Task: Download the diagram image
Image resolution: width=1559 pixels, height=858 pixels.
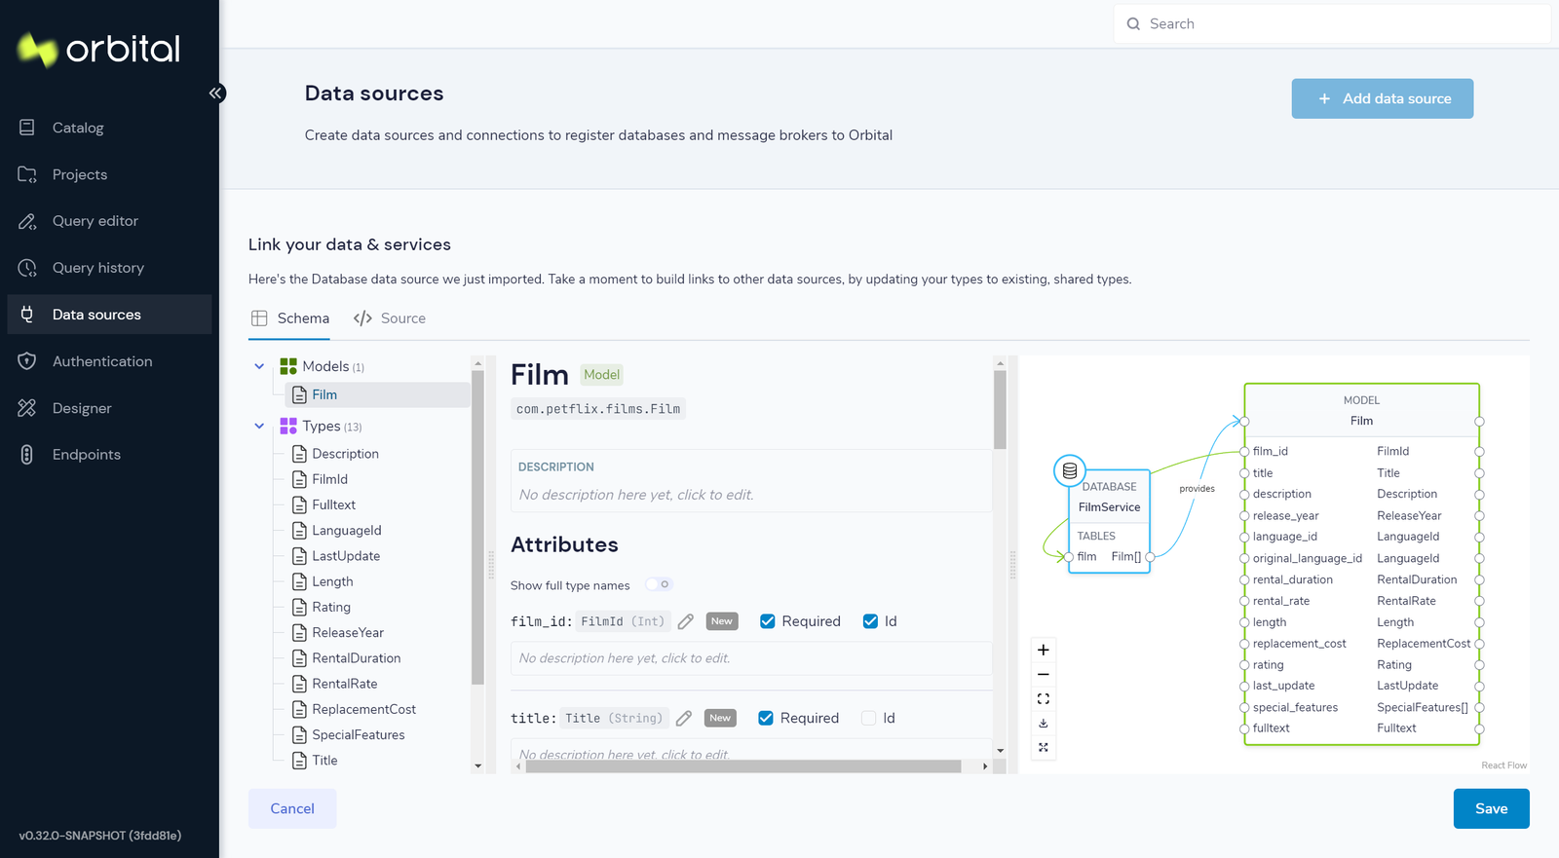Action: 1044,723
